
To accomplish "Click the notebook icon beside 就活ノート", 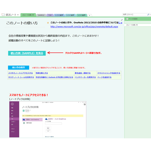I will (x=3, y=15).
